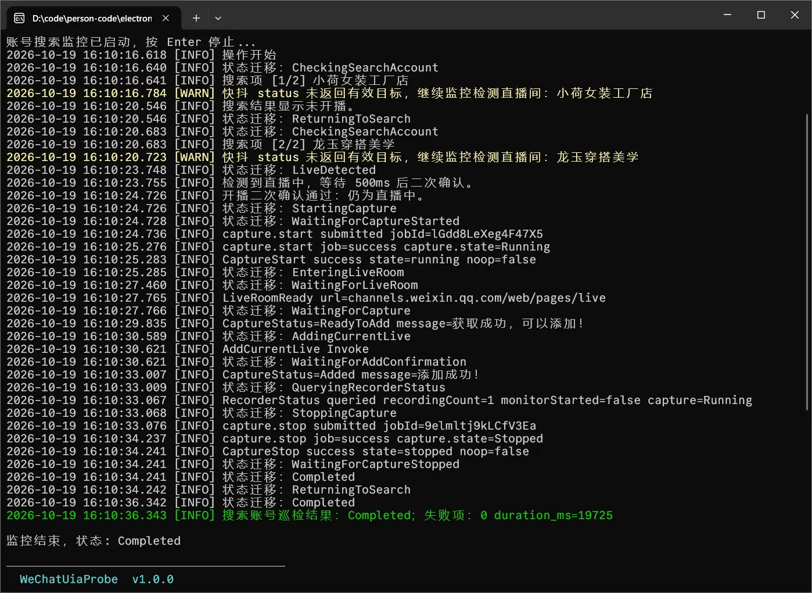Click the log line "状态迁移: StoppingCapture"
The height and width of the screenshot is (593, 812).
(x=202, y=413)
